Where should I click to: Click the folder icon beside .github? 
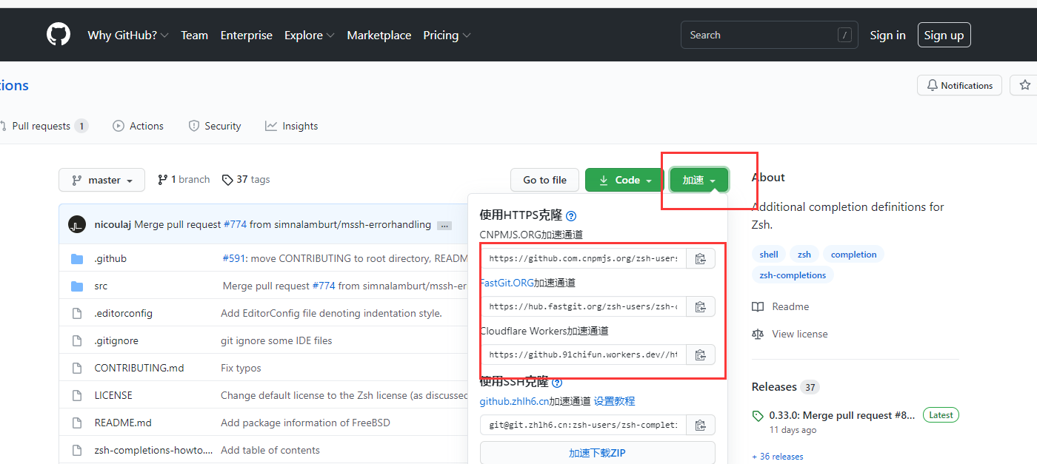coord(78,258)
